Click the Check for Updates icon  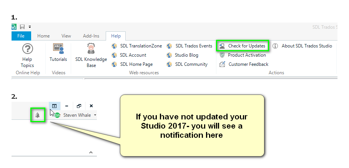[x=222, y=46]
